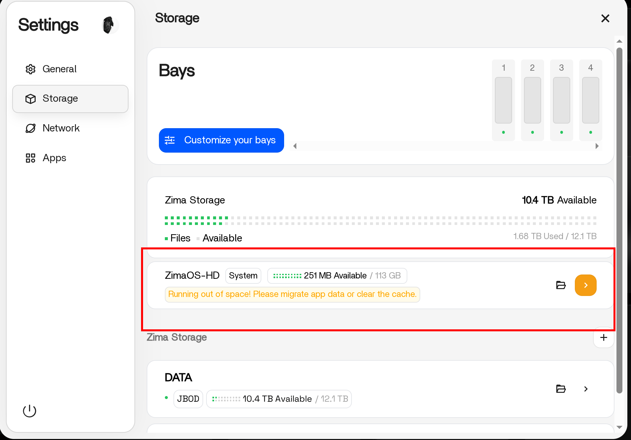Click the running out of space warning
Image resolution: width=631 pixels, height=440 pixels.
[x=292, y=294]
